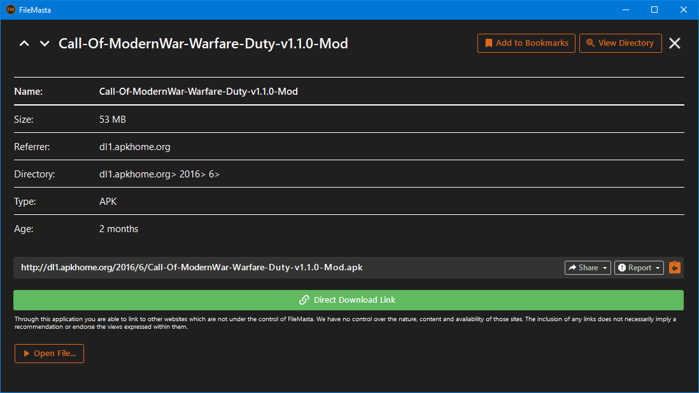The width and height of the screenshot is (699, 393).
Task: Click the bookmark icon on Add to Bookmarks
Action: (488, 43)
